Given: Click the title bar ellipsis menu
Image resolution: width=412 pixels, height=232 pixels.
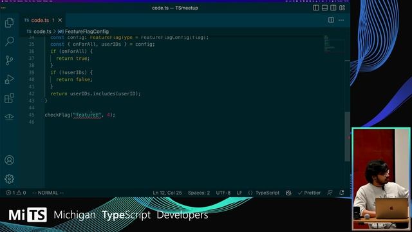Looking at the screenshot, I should (x=3, y=8).
